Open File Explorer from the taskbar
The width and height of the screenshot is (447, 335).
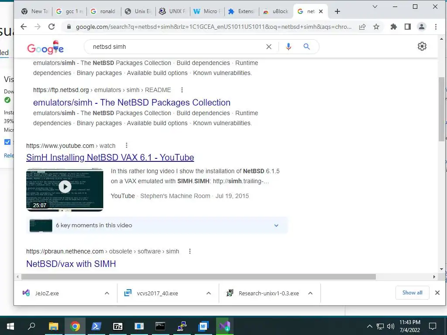[x=53, y=326]
